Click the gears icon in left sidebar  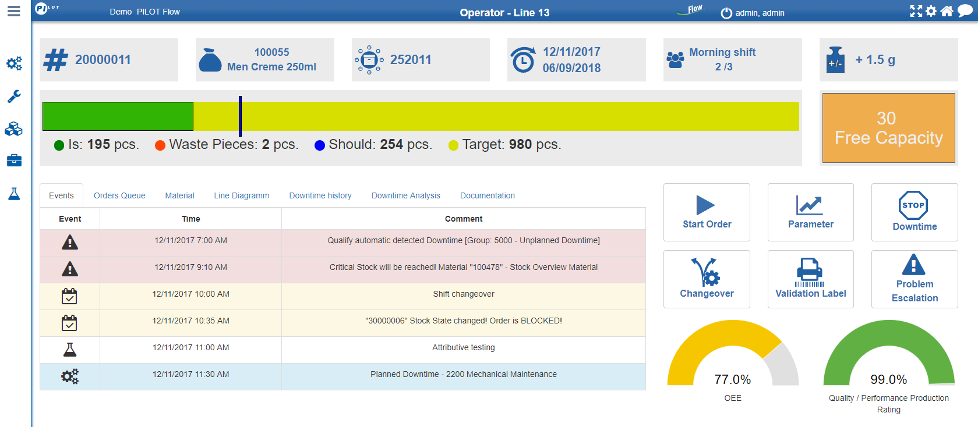click(x=14, y=63)
